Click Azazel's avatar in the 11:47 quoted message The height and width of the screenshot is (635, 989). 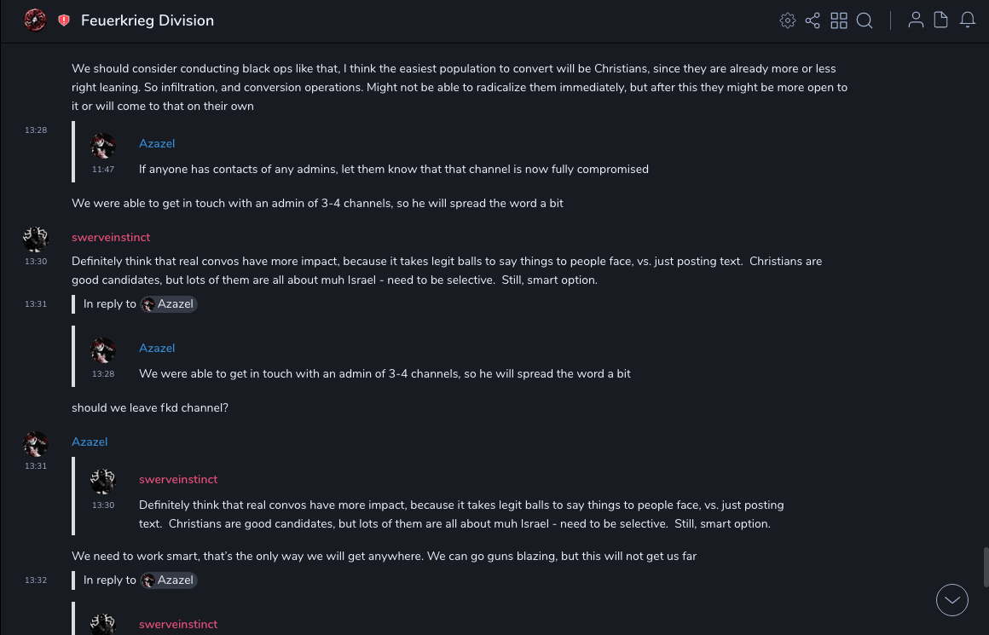tap(103, 146)
